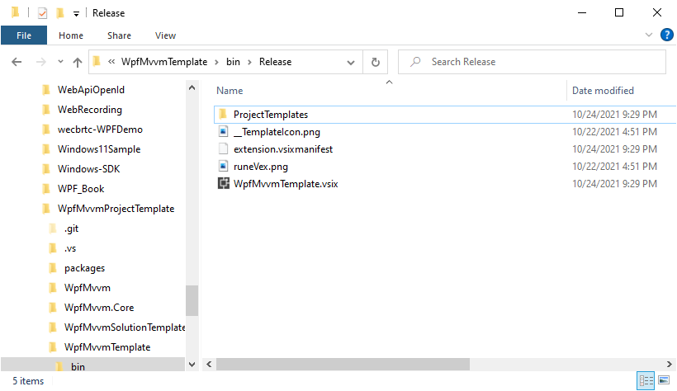Select the .git folder in the tree
This screenshot has width=677, height=391.
pos(71,228)
